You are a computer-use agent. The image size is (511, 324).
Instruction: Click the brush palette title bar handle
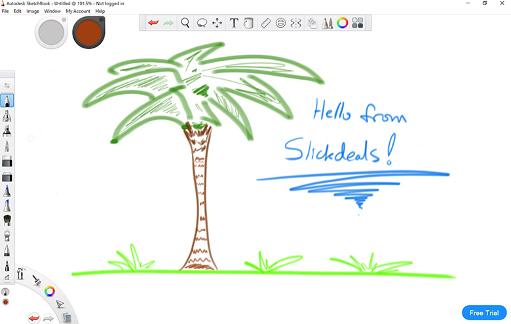pyautogui.click(x=7, y=74)
